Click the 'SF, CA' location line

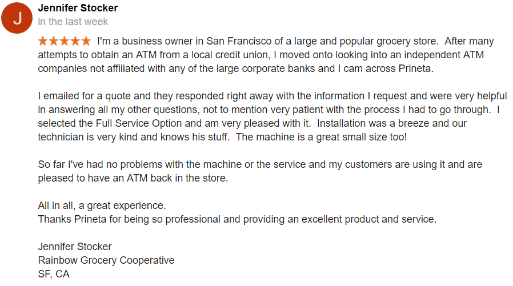point(54,274)
